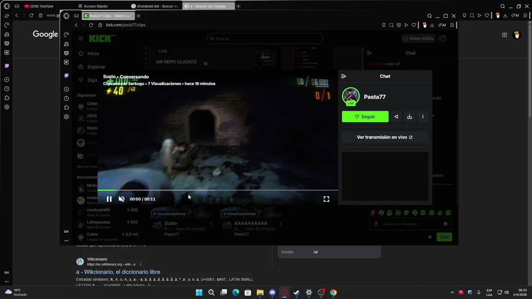
Task: Open File Explorer from the taskbar
Action: point(260,292)
